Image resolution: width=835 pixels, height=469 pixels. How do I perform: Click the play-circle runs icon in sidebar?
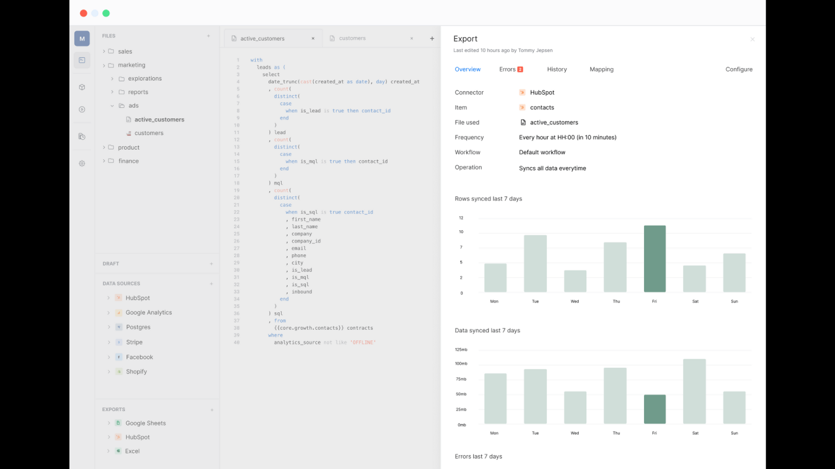point(82,109)
